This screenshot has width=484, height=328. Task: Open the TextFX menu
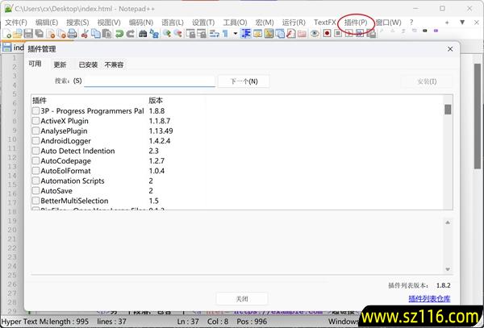(325, 23)
